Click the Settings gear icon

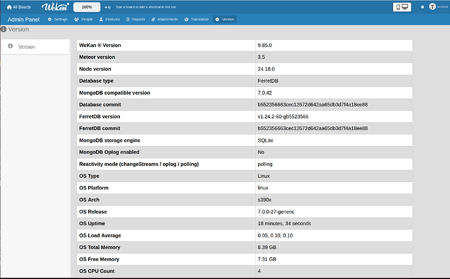pos(50,20)
